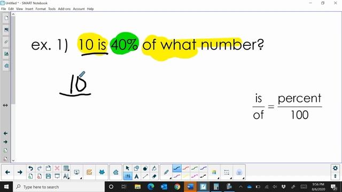
Task: Choose the Select arrow tool
Action: tap(128, 169)
